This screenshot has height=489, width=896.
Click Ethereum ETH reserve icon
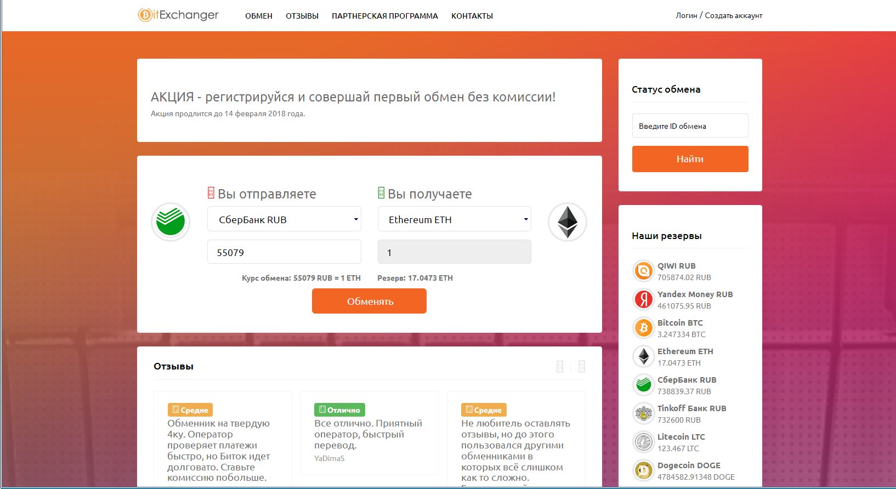click(x=643, y=356)
